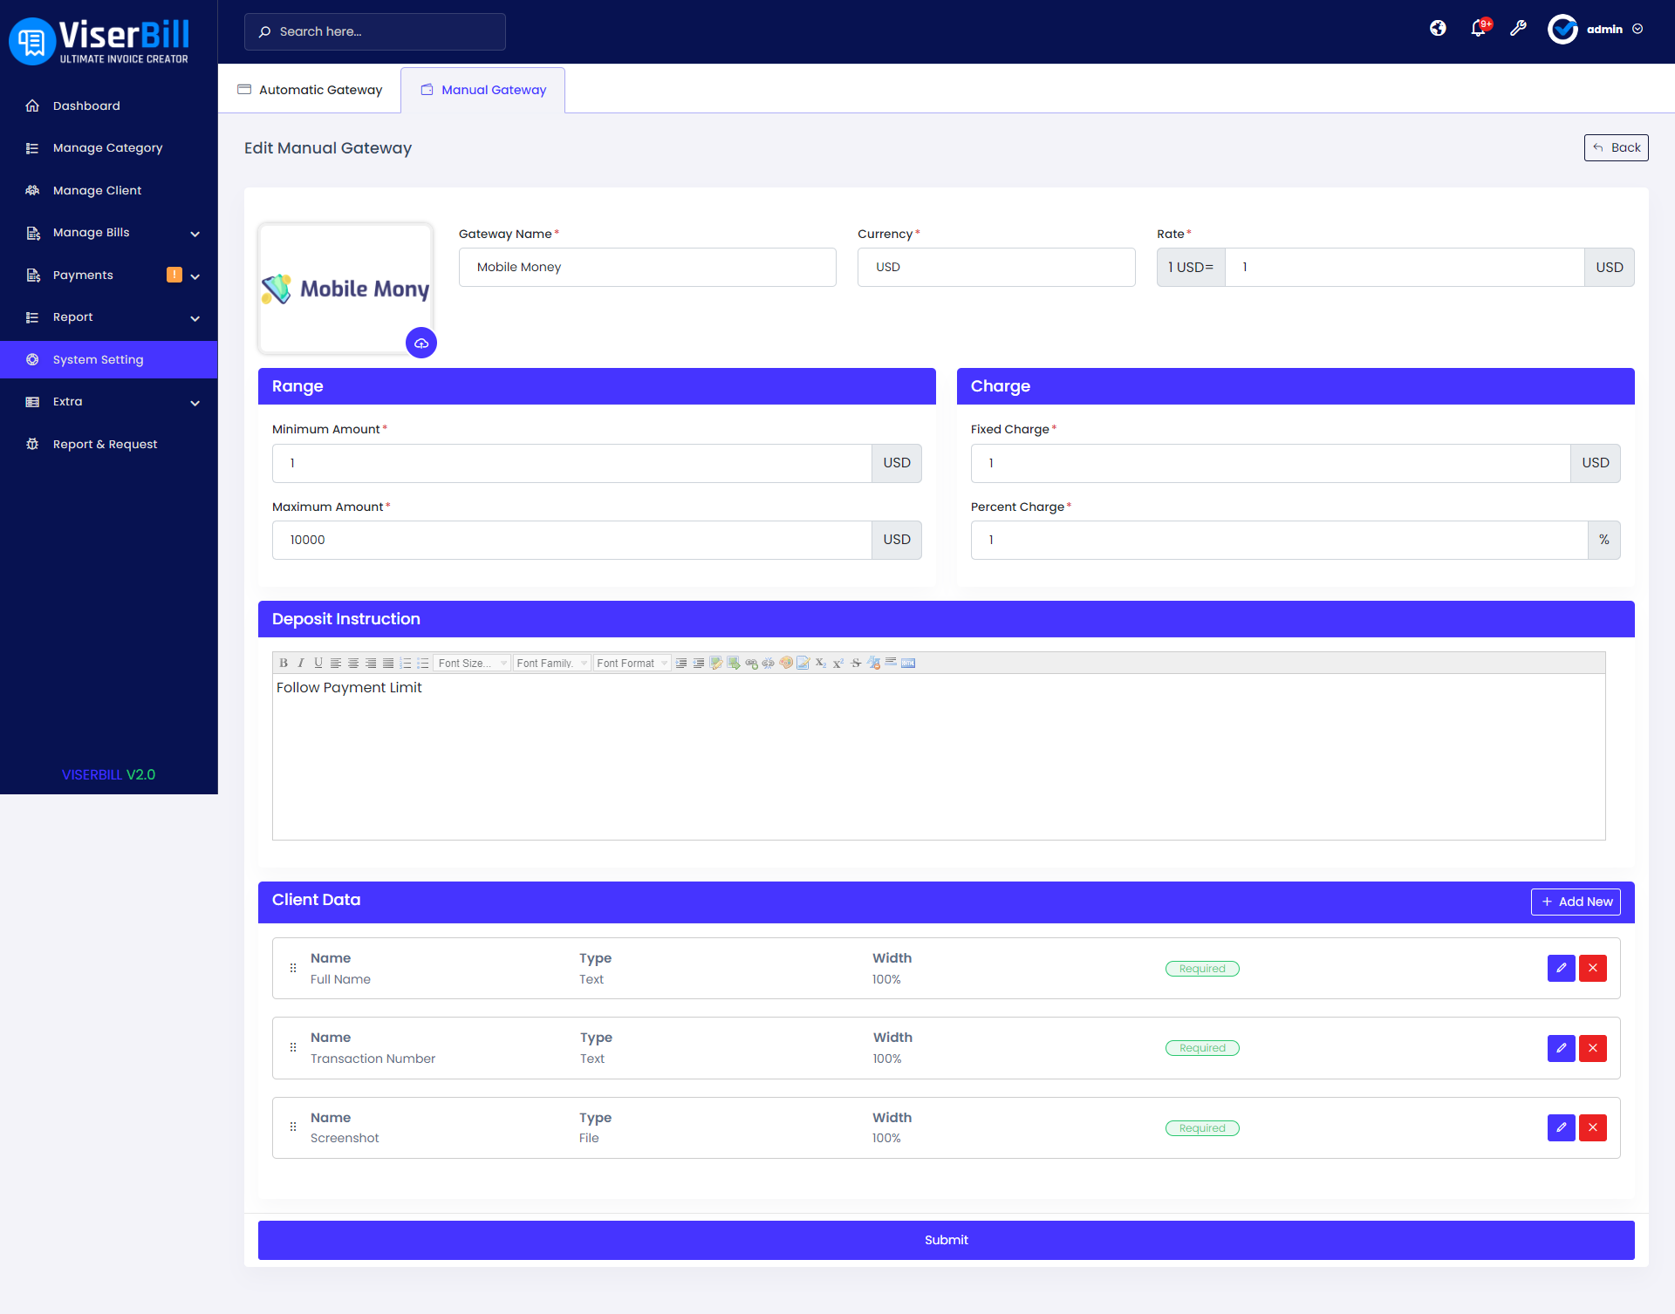Click the Maximum Amount input field

coord(571,541)
